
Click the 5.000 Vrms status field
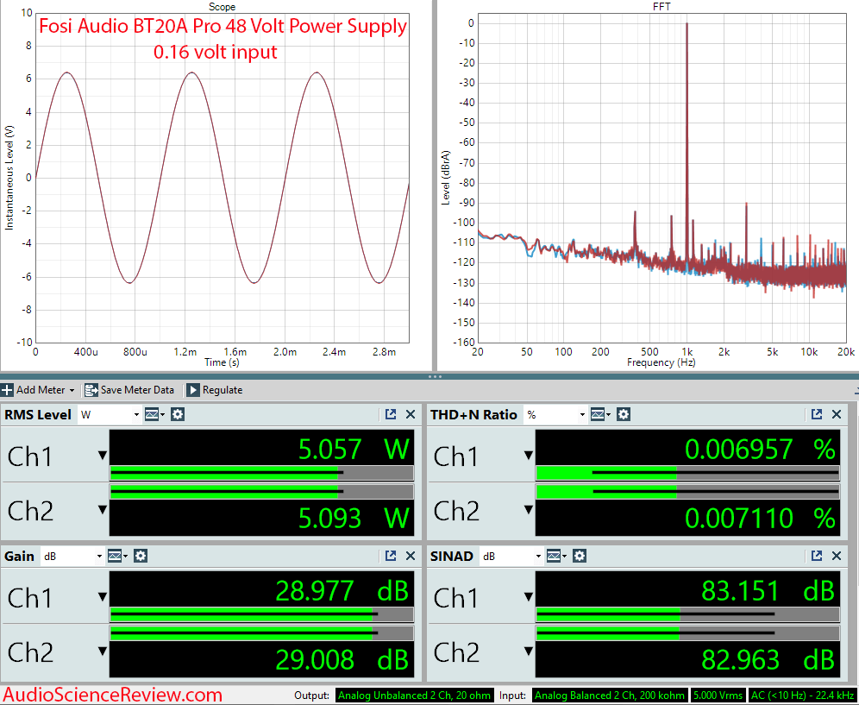pos(718,696)
